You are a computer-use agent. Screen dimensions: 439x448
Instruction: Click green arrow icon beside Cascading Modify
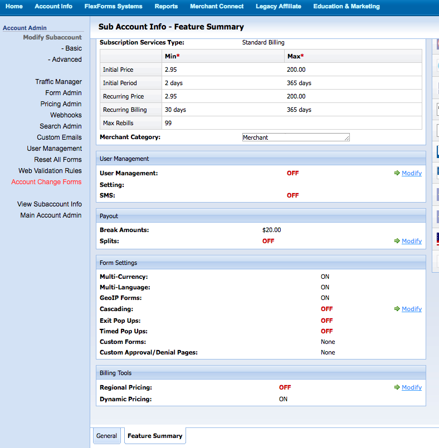pyautogui.click(x=397, y=308)
